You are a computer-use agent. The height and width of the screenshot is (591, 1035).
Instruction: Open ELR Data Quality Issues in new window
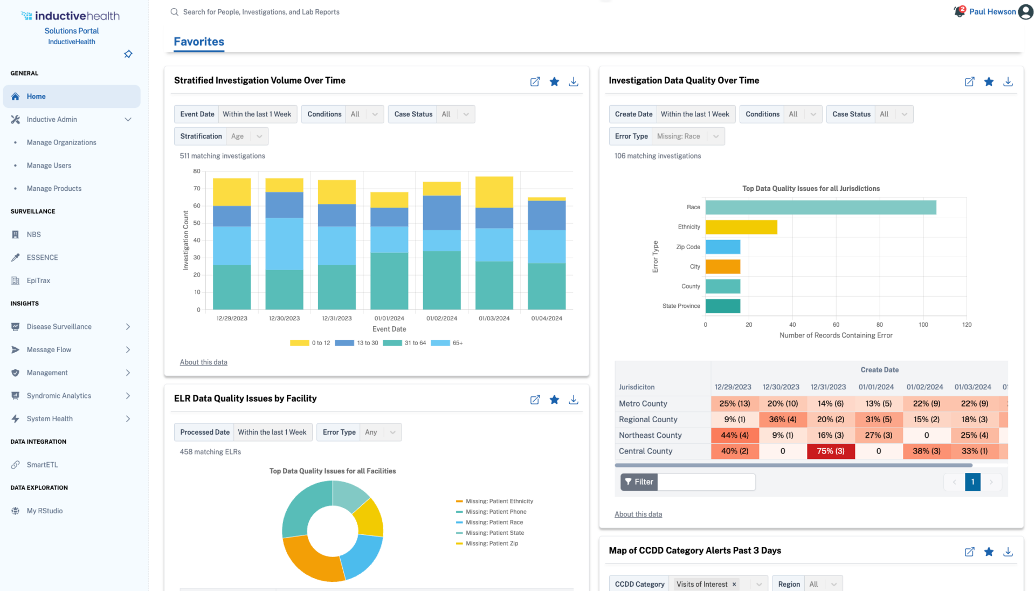pyautogui.click(x=535, y=400)
